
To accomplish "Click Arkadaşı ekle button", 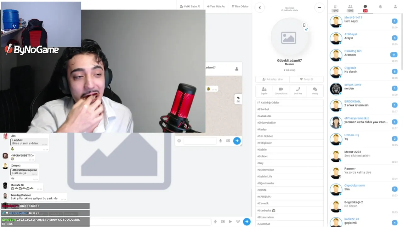I will (x=272, y=79).
